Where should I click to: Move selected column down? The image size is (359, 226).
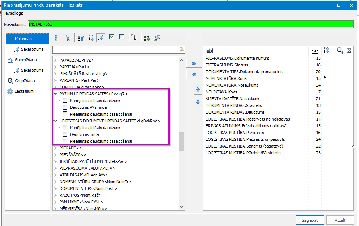pos(198,102)
